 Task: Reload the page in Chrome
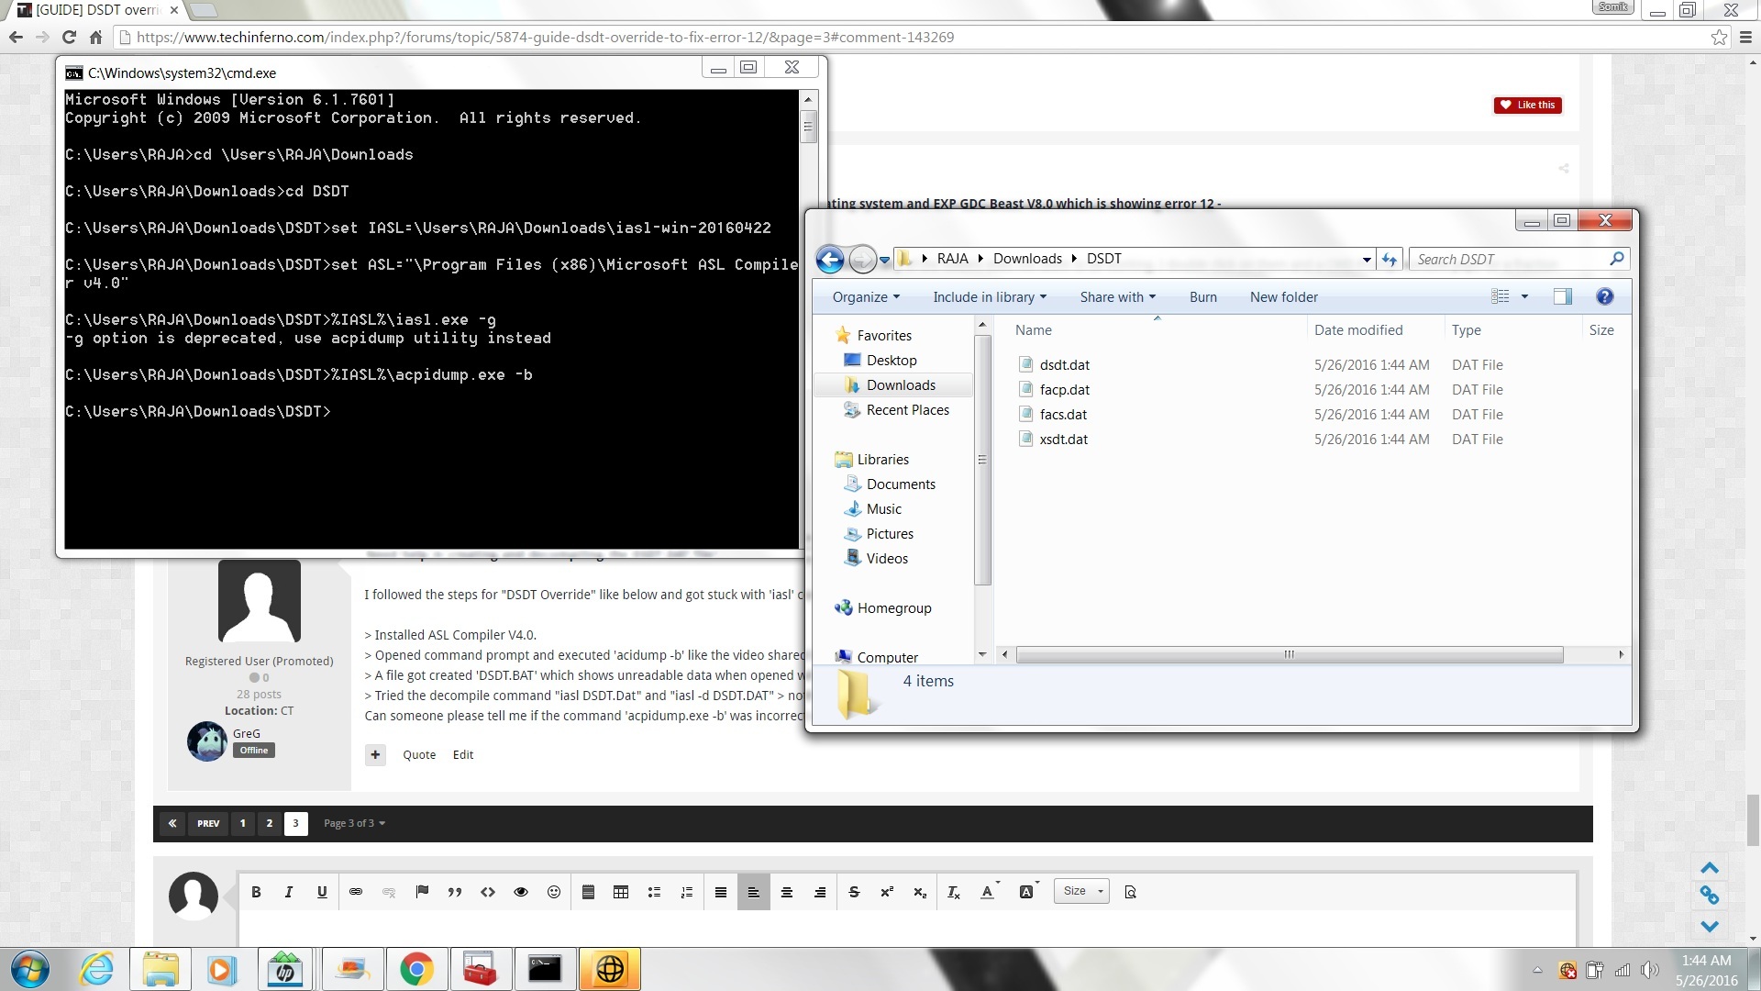click(x=69, y=38)
